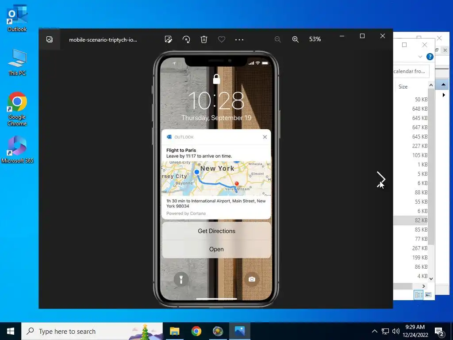Image resolution: width=453 pixels, height=340 pixels.
Task: Select the file row sized 1 KB
Action: click(411, 165)
